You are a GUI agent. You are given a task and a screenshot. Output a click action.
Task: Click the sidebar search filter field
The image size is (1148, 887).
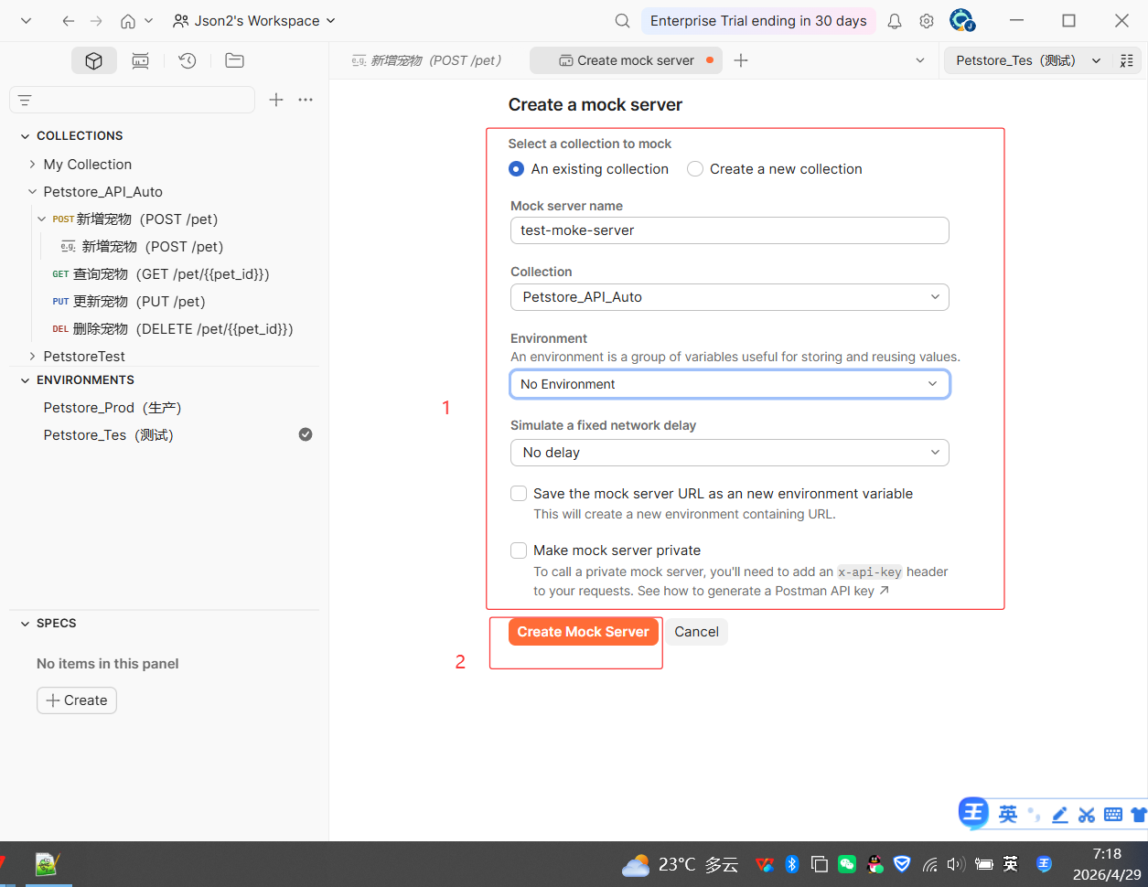[133, 100]
